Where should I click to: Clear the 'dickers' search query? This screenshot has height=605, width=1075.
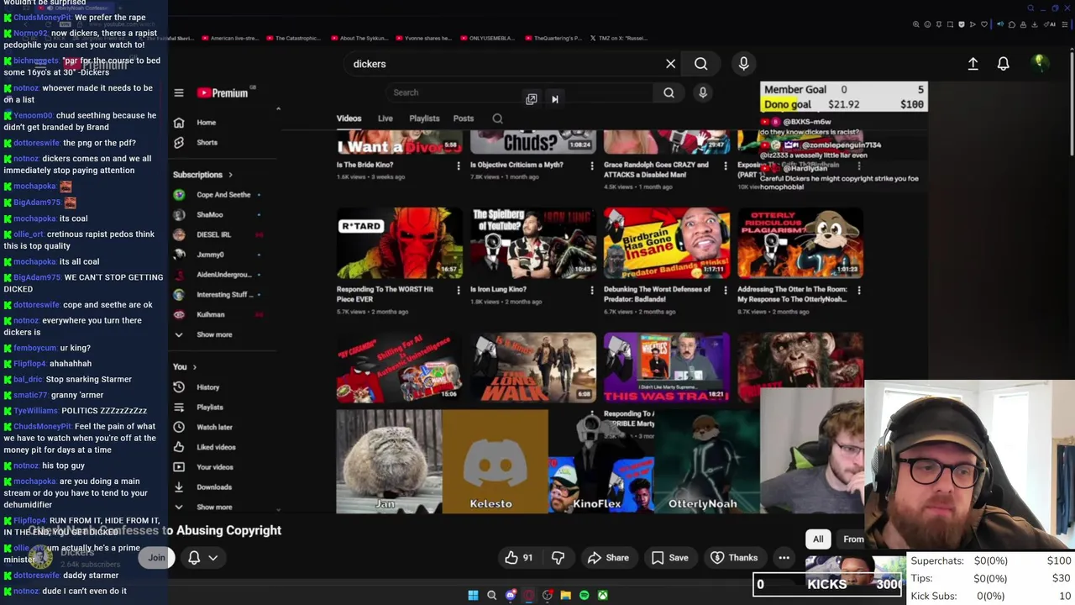(x=670, y=64)
